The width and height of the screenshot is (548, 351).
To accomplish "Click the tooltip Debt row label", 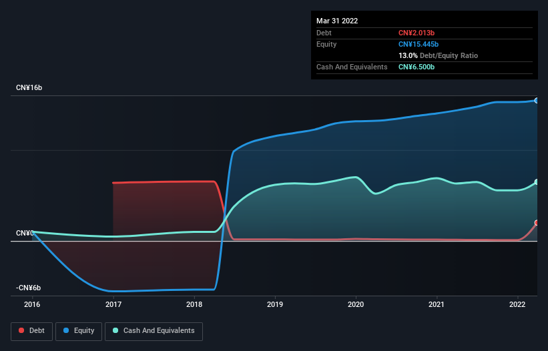I will 324,33.
